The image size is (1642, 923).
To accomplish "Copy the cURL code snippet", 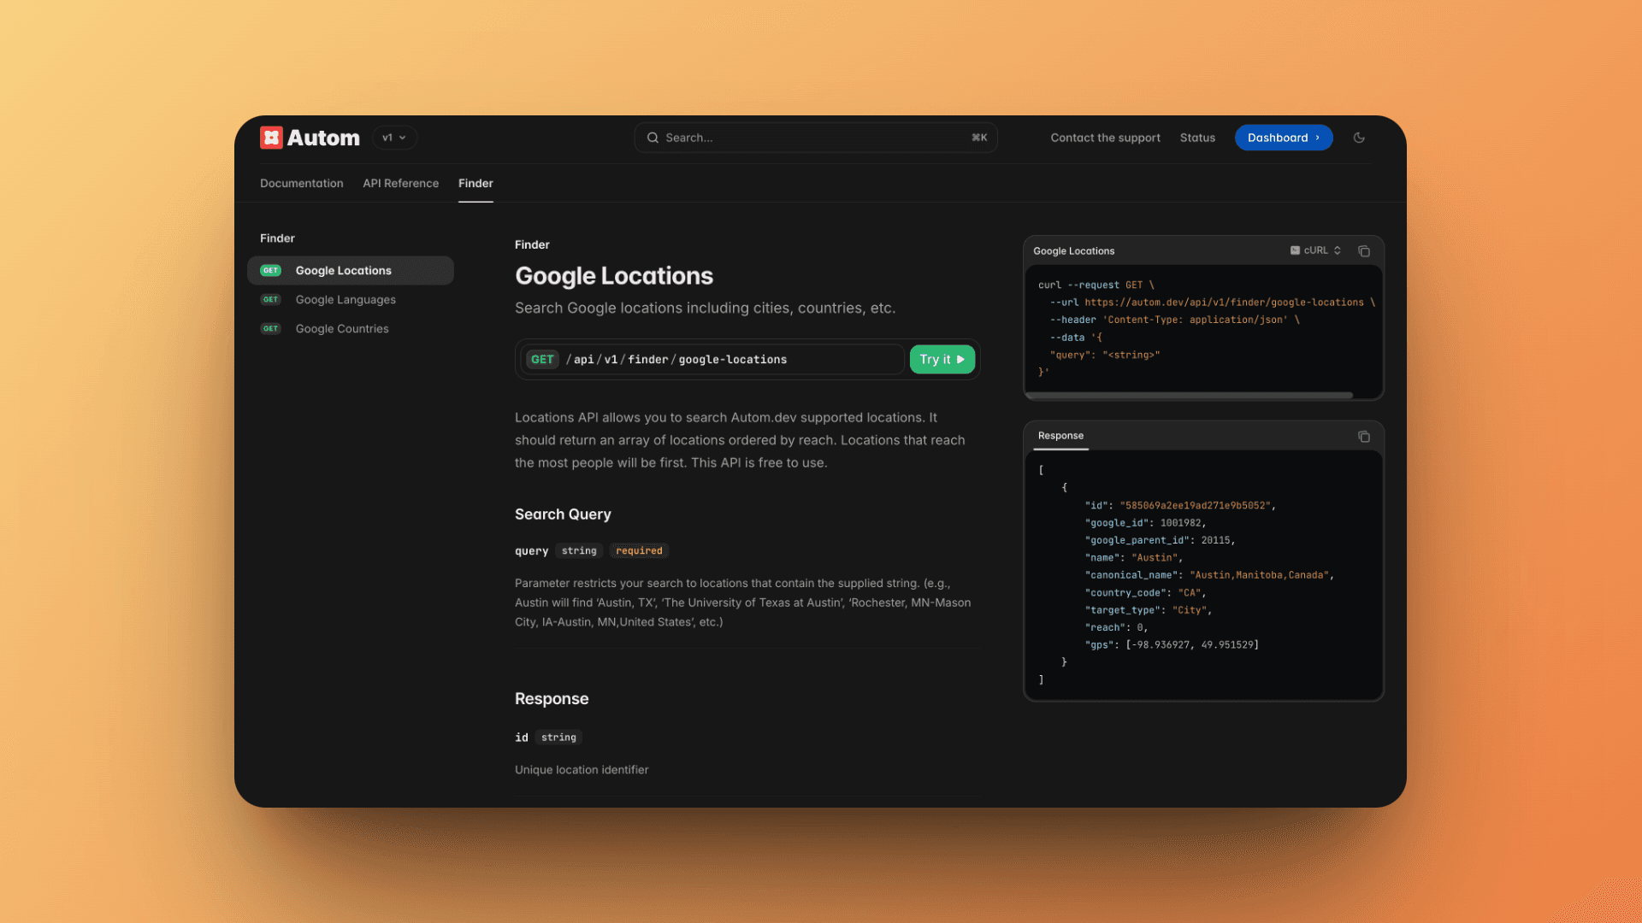I will pyautogui.click(x=1363, y=250).
